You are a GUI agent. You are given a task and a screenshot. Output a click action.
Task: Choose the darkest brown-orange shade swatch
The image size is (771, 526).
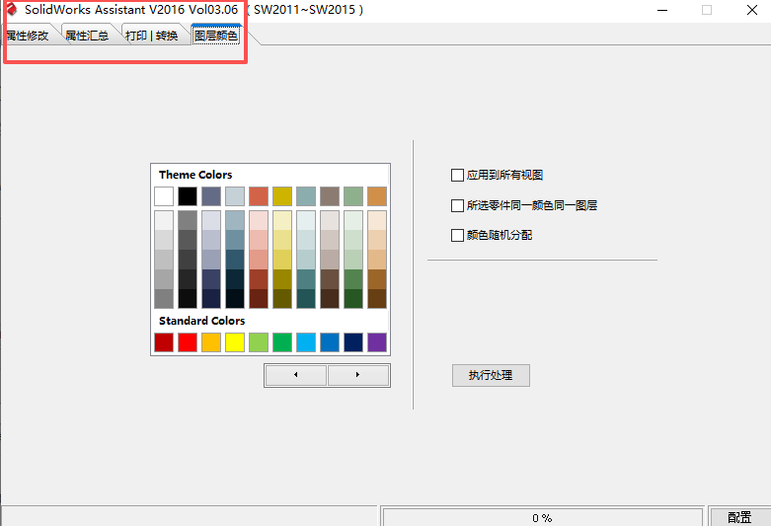coord(377,298)
